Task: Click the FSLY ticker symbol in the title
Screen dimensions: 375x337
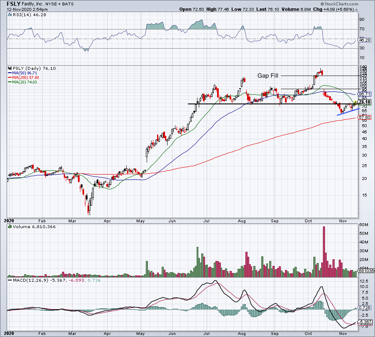Action: click(x=13, y=4)
